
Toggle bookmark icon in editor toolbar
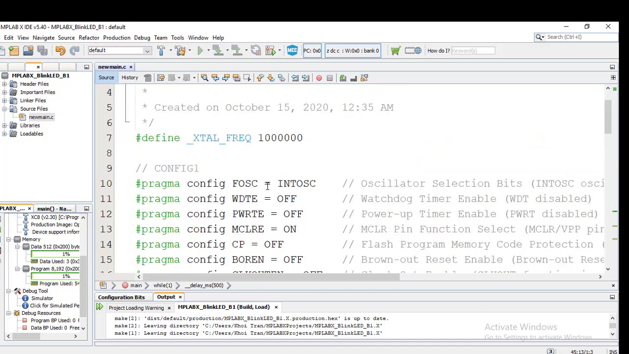(x=282, y=78)
